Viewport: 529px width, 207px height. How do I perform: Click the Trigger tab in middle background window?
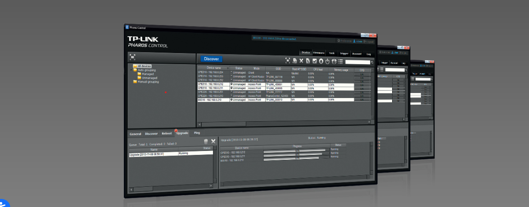384,62
